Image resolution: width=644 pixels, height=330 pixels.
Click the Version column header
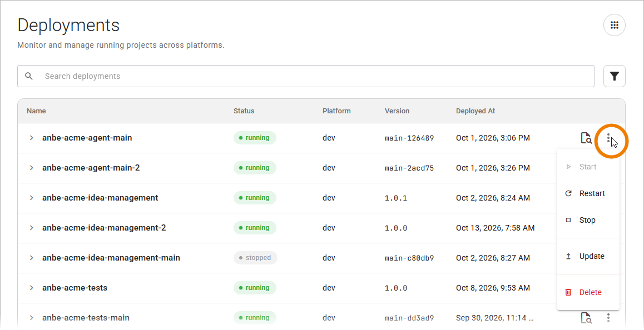397,111
